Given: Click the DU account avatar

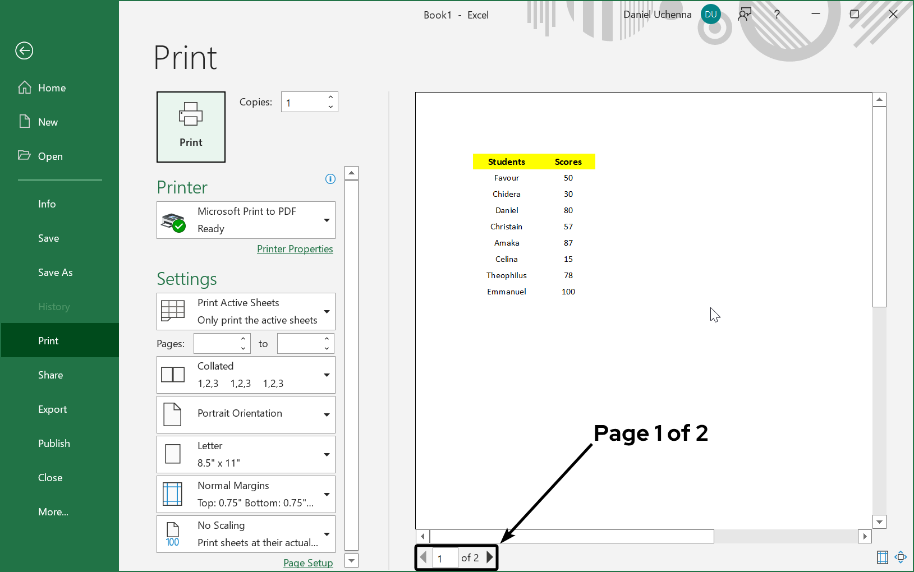Looking at the screenshot, I should [710, 15].
